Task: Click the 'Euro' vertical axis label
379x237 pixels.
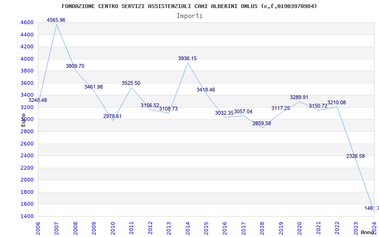Action: click(x=23, y=120)
